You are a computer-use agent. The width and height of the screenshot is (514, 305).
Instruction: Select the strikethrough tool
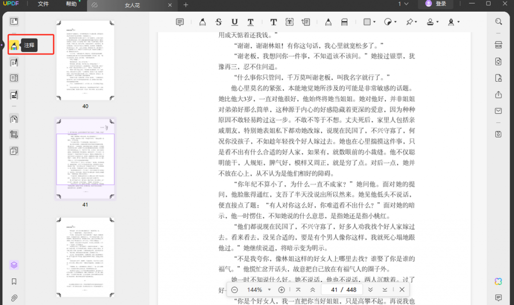click(x=219, y=22)
